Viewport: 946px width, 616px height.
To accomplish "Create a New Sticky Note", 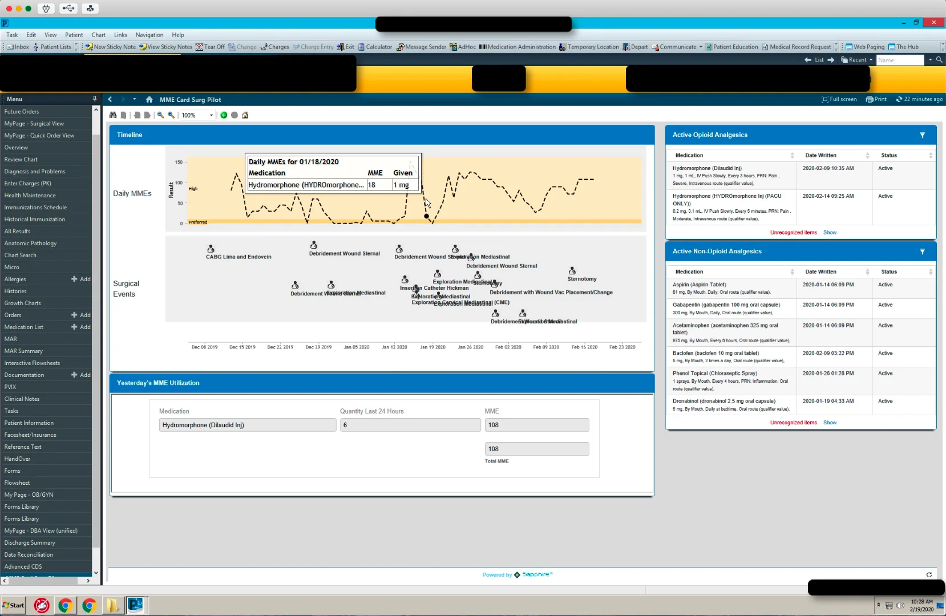I will click(111, 47).
